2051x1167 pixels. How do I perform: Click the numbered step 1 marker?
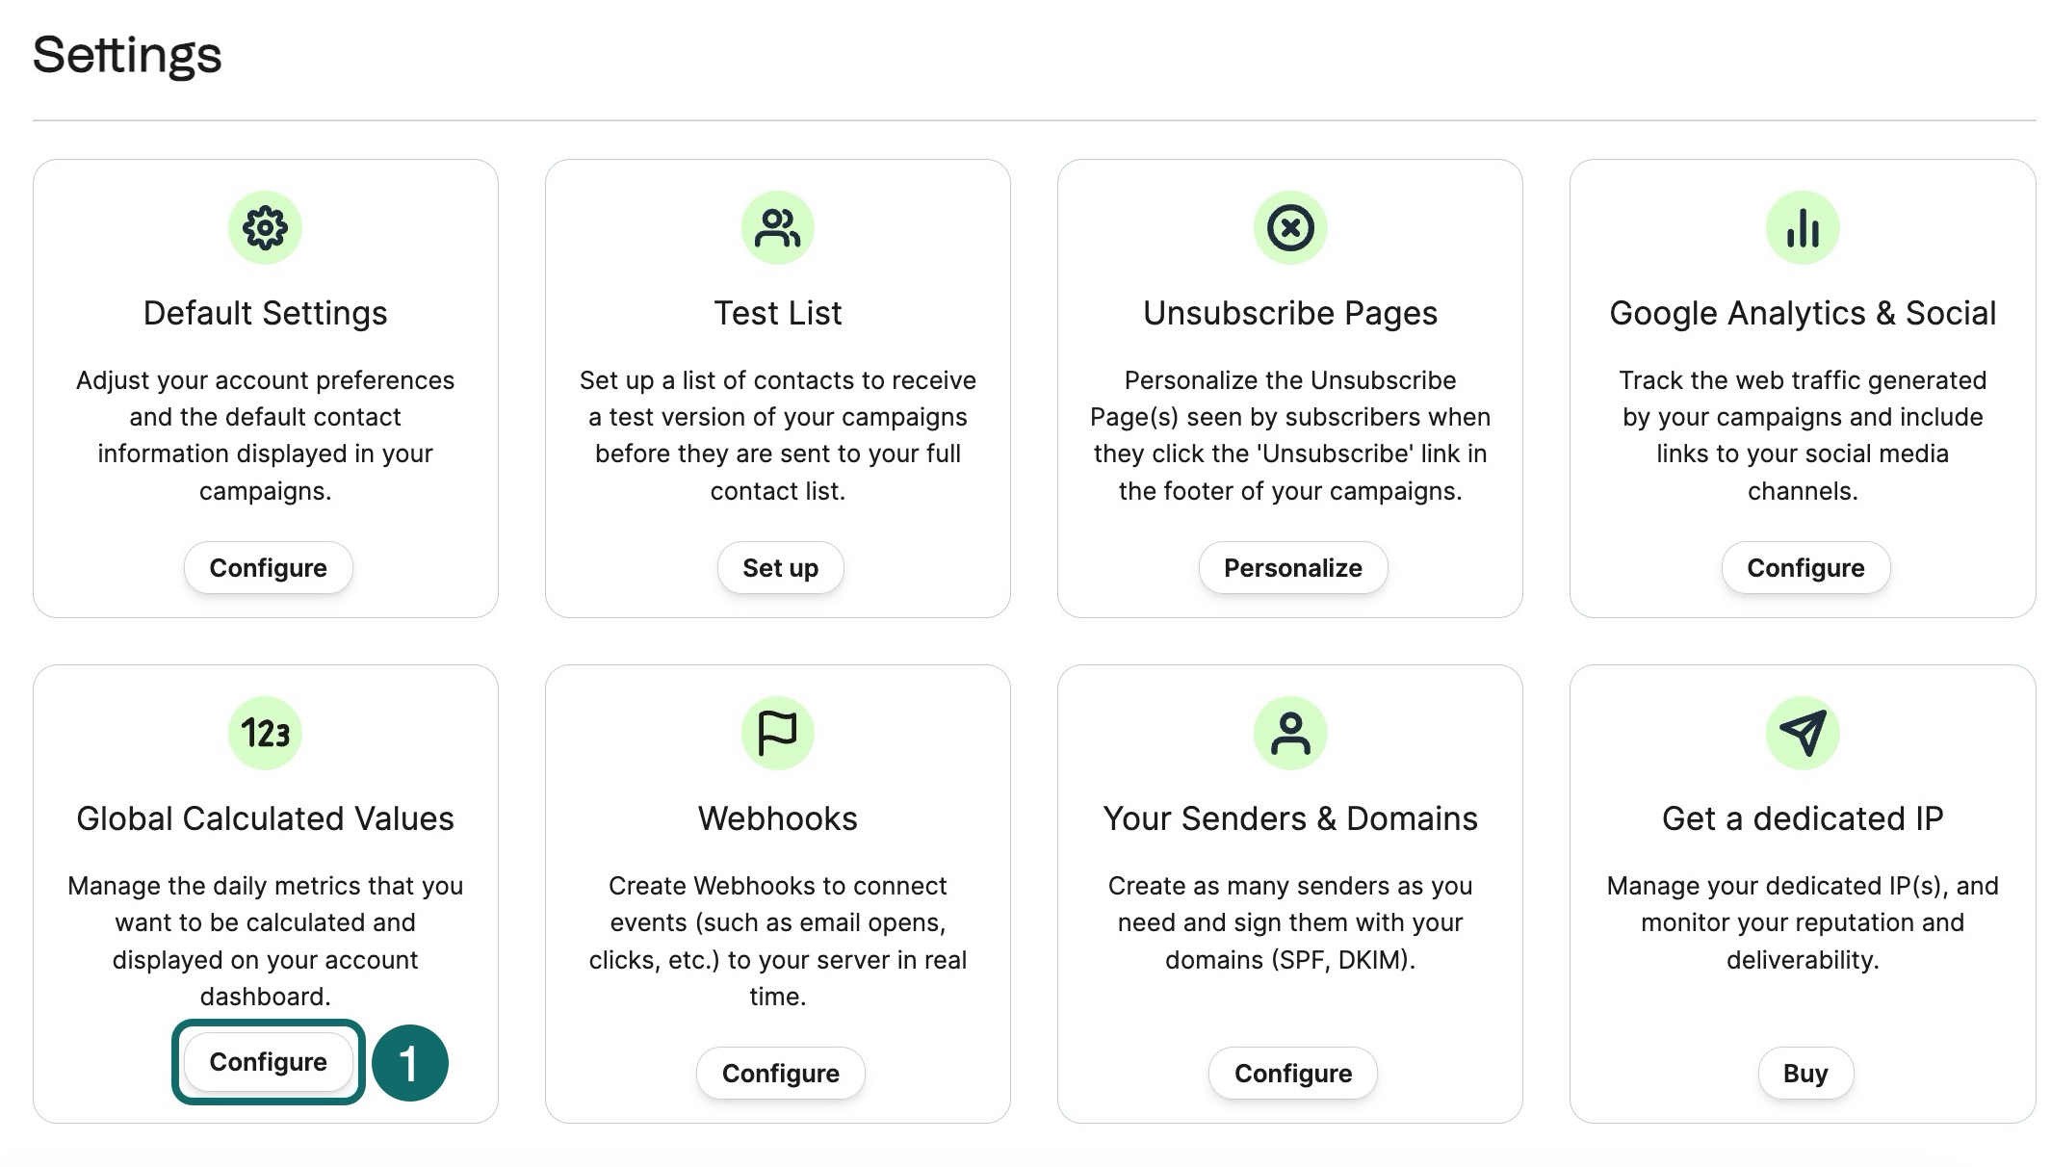pos(409,1063)
